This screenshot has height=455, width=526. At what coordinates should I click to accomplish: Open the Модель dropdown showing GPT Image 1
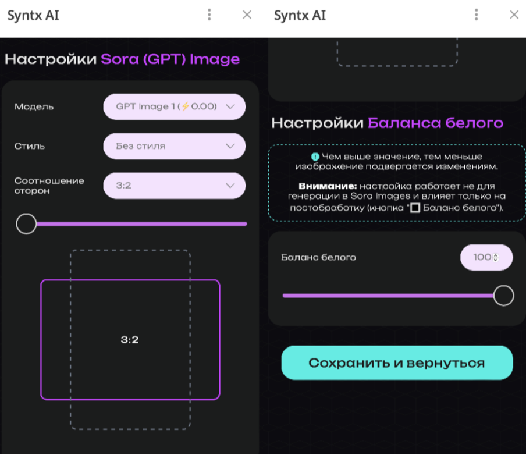coord(174,106)
